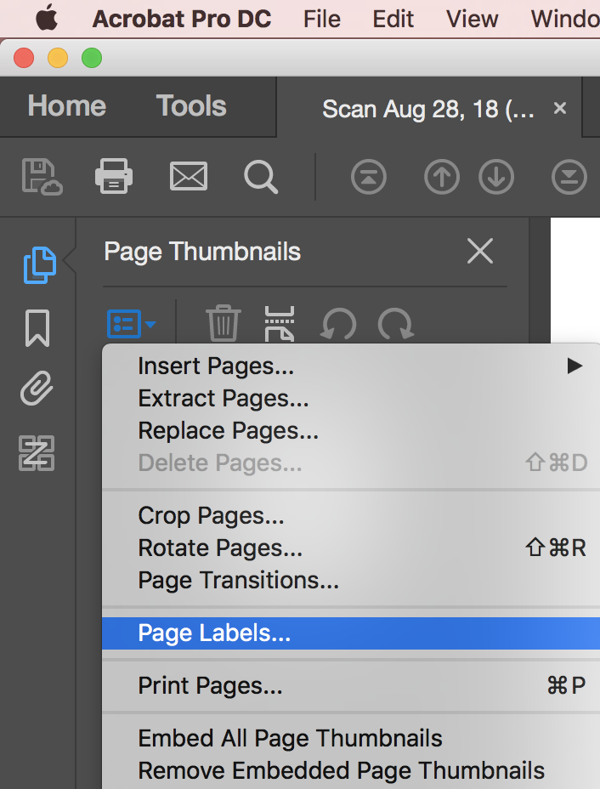Click the previous page up arrow
Screen dimensions: 600x789
click(x=442, y=177)
